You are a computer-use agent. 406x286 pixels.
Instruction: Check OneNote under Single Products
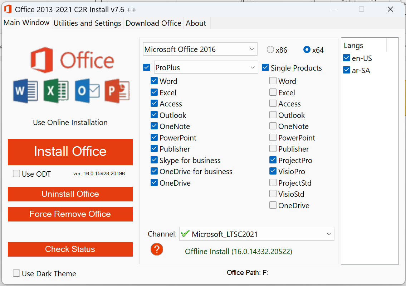pos(273,126)
